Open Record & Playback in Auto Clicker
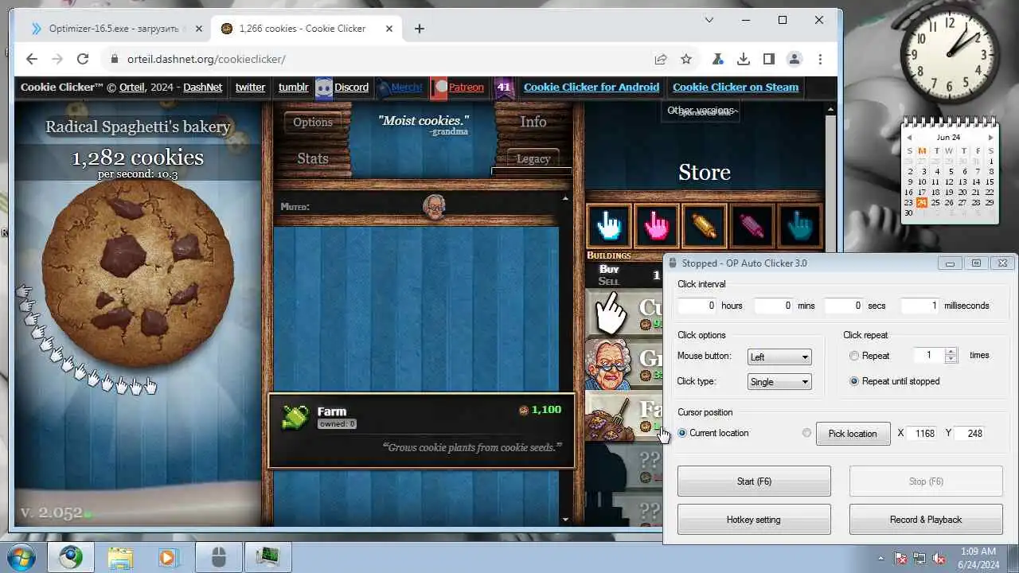Image resolution: width=1019 pixels, height=573 pixels. click(926, 520)
